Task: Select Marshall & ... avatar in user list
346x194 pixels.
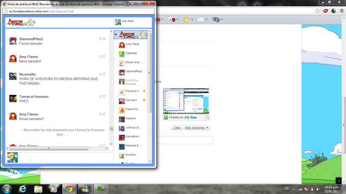Action: tap(122, 147)
